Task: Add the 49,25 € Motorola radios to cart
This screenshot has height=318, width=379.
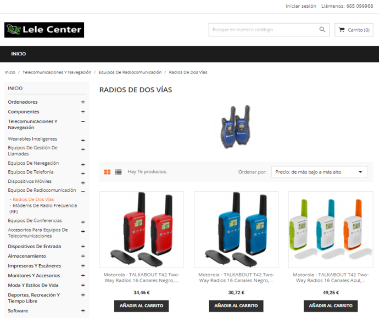Action: click(x=331, y=306)
